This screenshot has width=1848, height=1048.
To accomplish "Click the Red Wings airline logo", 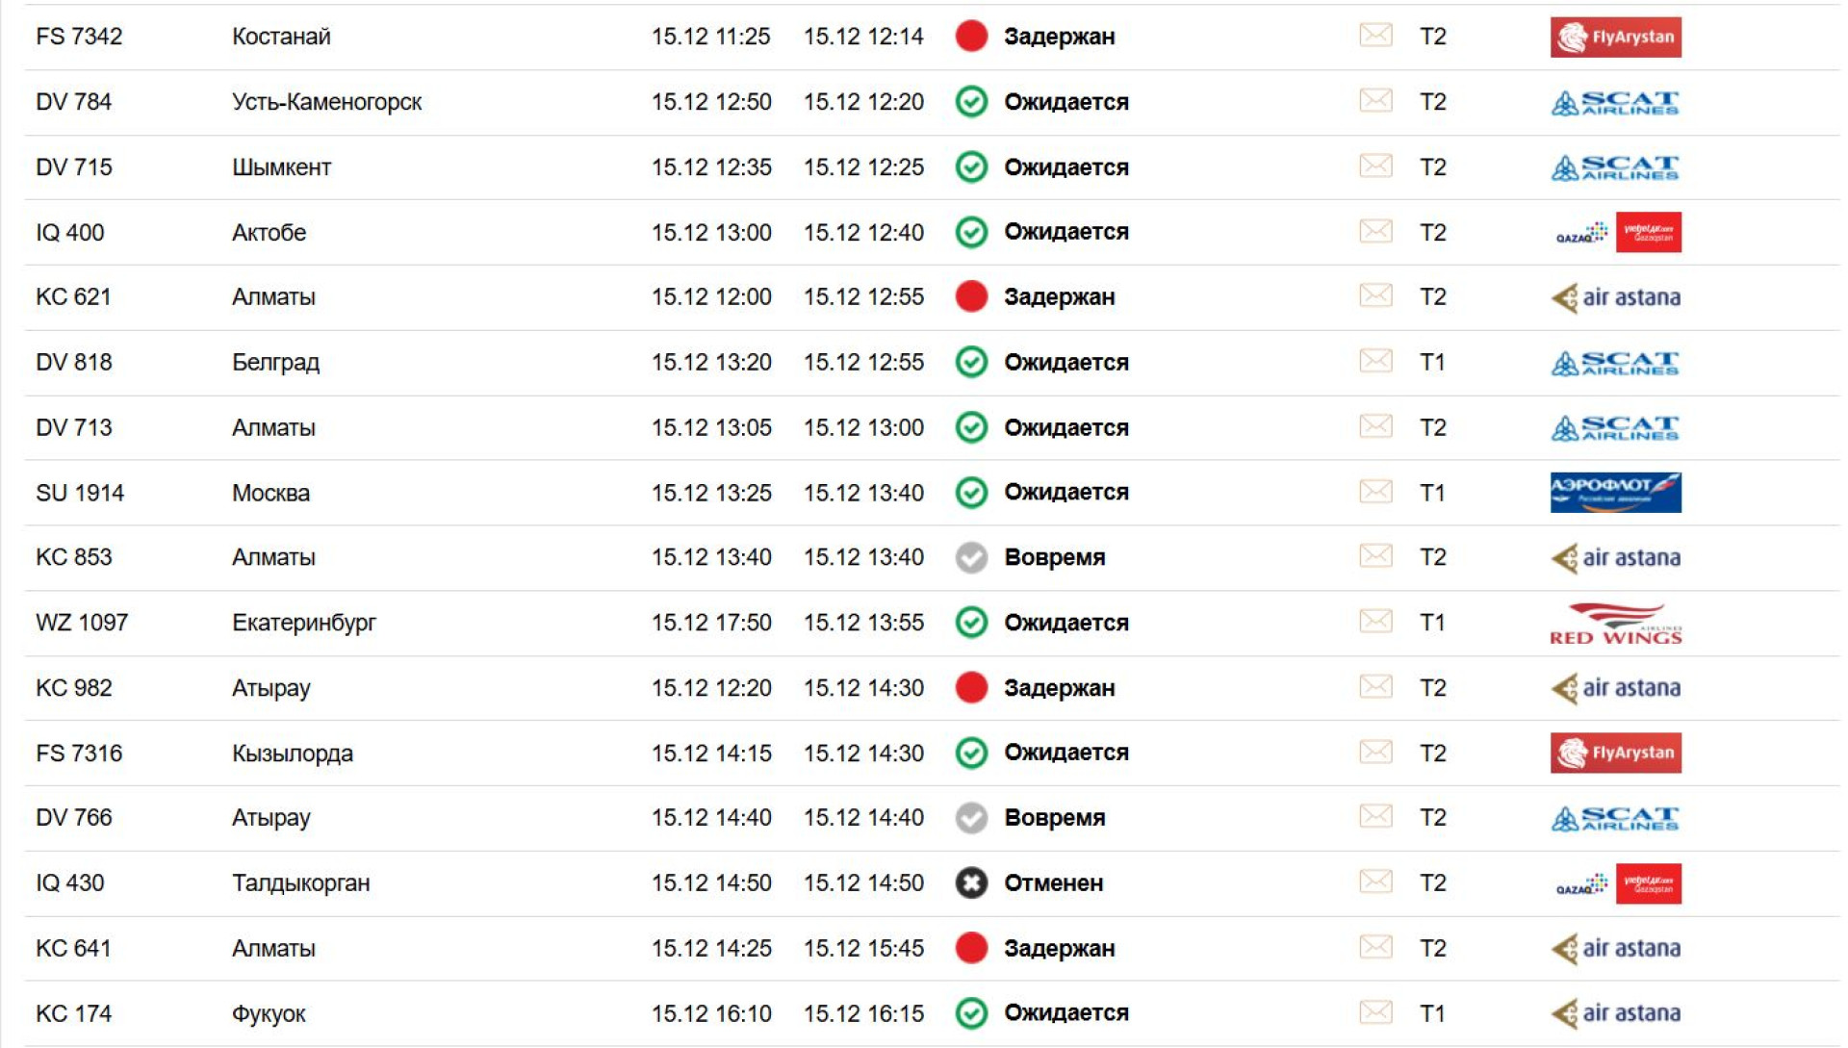I will (x=1615, y=624).
